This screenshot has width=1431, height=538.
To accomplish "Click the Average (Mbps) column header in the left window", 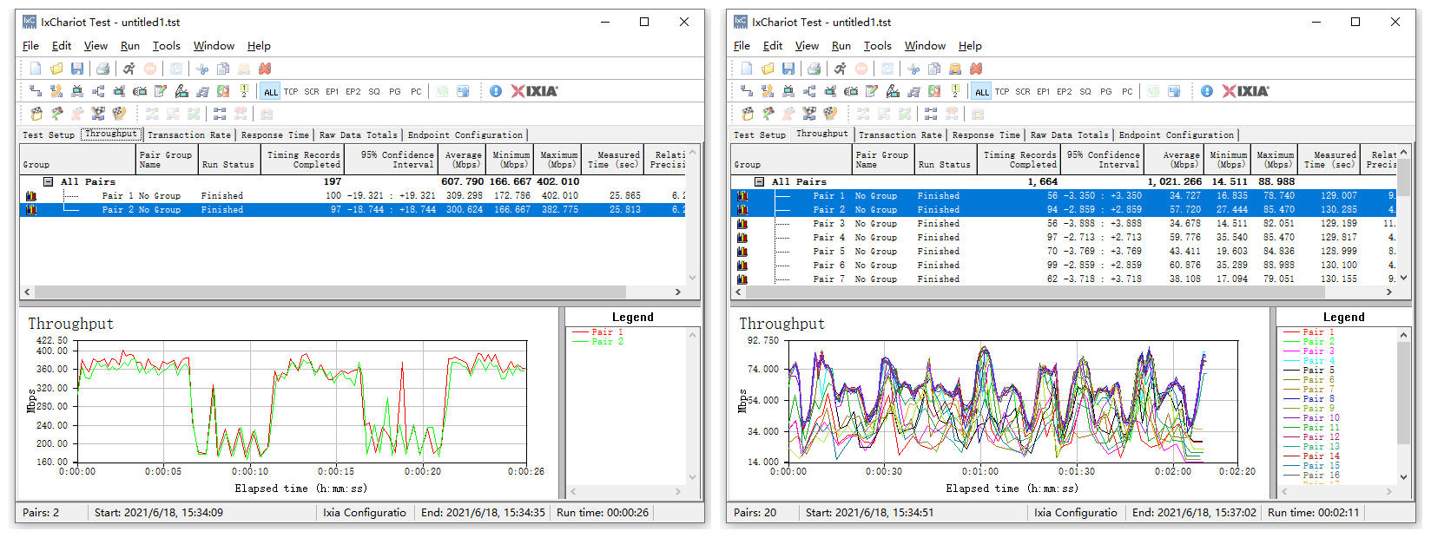I will [x=462, y=160].
